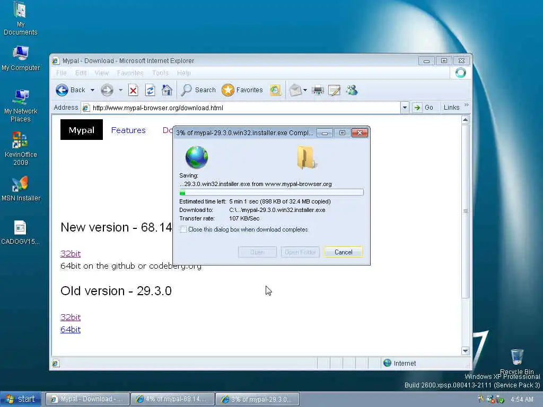Image resolution: width=543 pixels, height=407 pixels.
Task: Click the IE throbber logo at top right
Action: point(461,73)
